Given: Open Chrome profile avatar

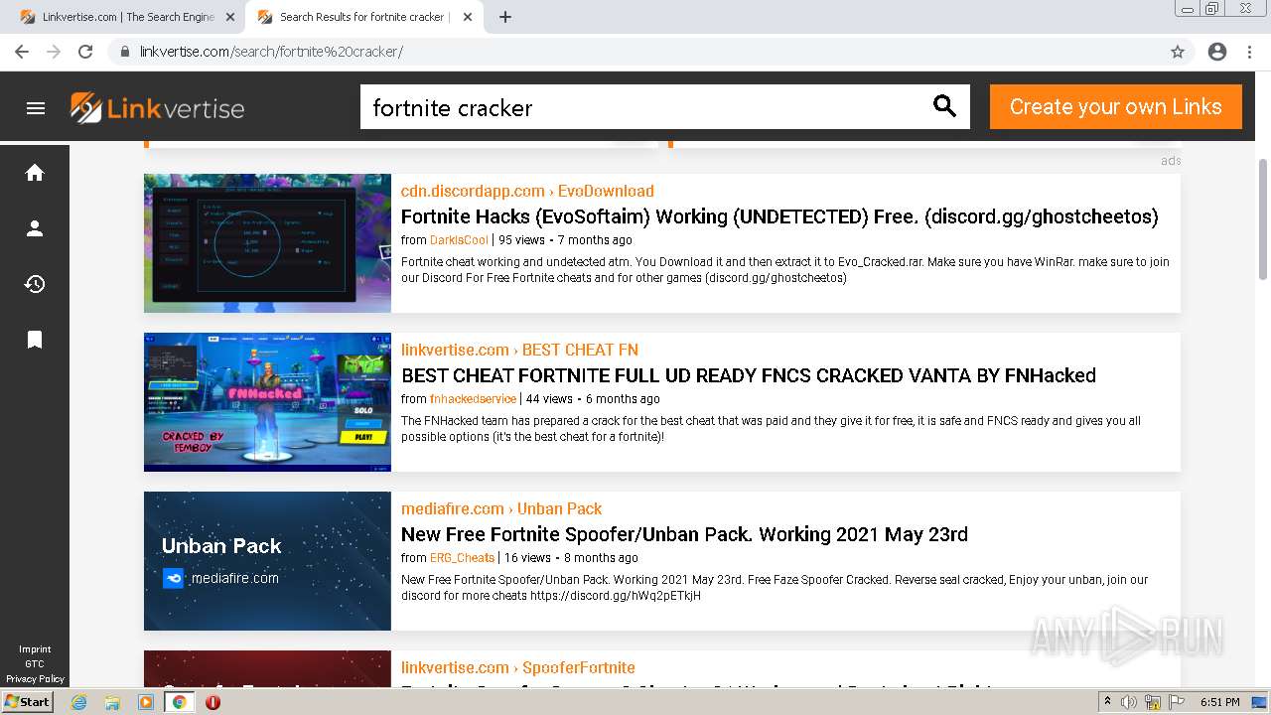Looking at the screenshot, I should [1217, 52].
